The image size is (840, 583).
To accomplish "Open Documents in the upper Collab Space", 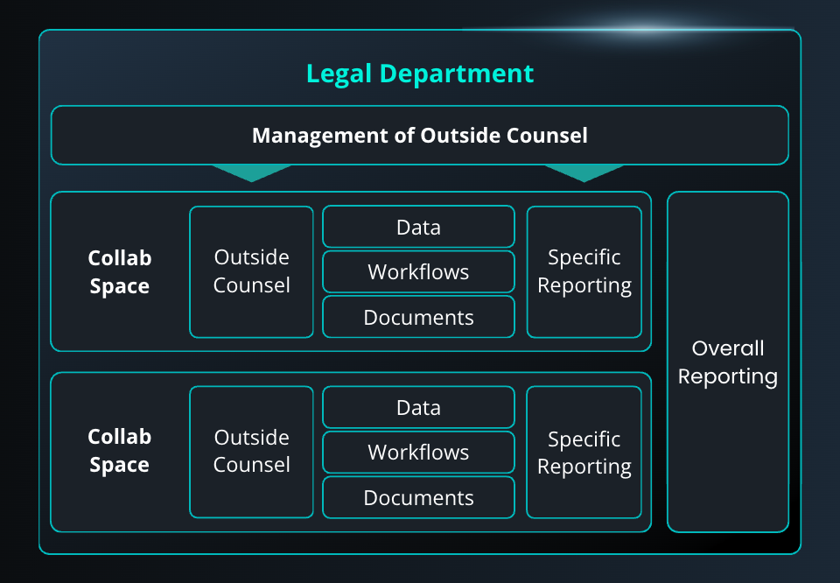I will tap(418, 317).
